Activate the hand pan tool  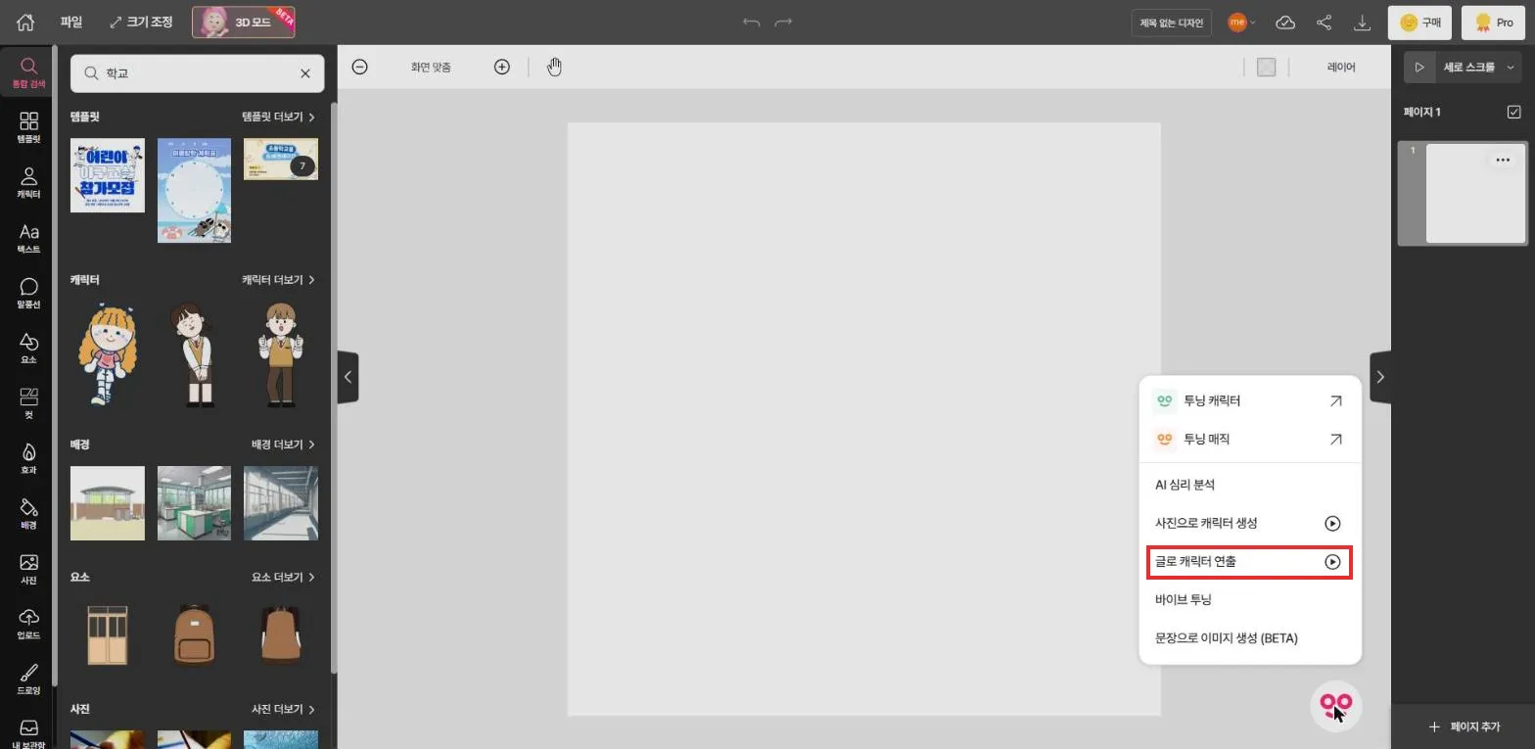[x=554, y=67]
